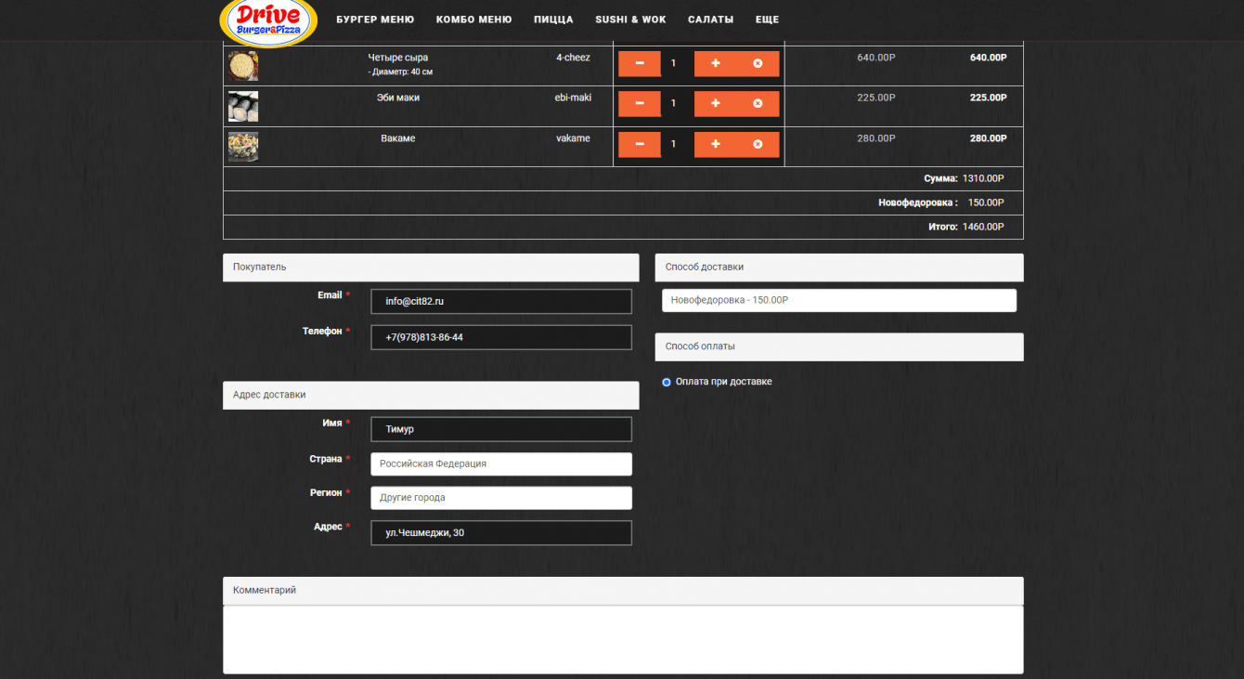Remove Четыре сыра from the cart
The width and height of the screenshot is (1244, 679).
tap(758, 63)
